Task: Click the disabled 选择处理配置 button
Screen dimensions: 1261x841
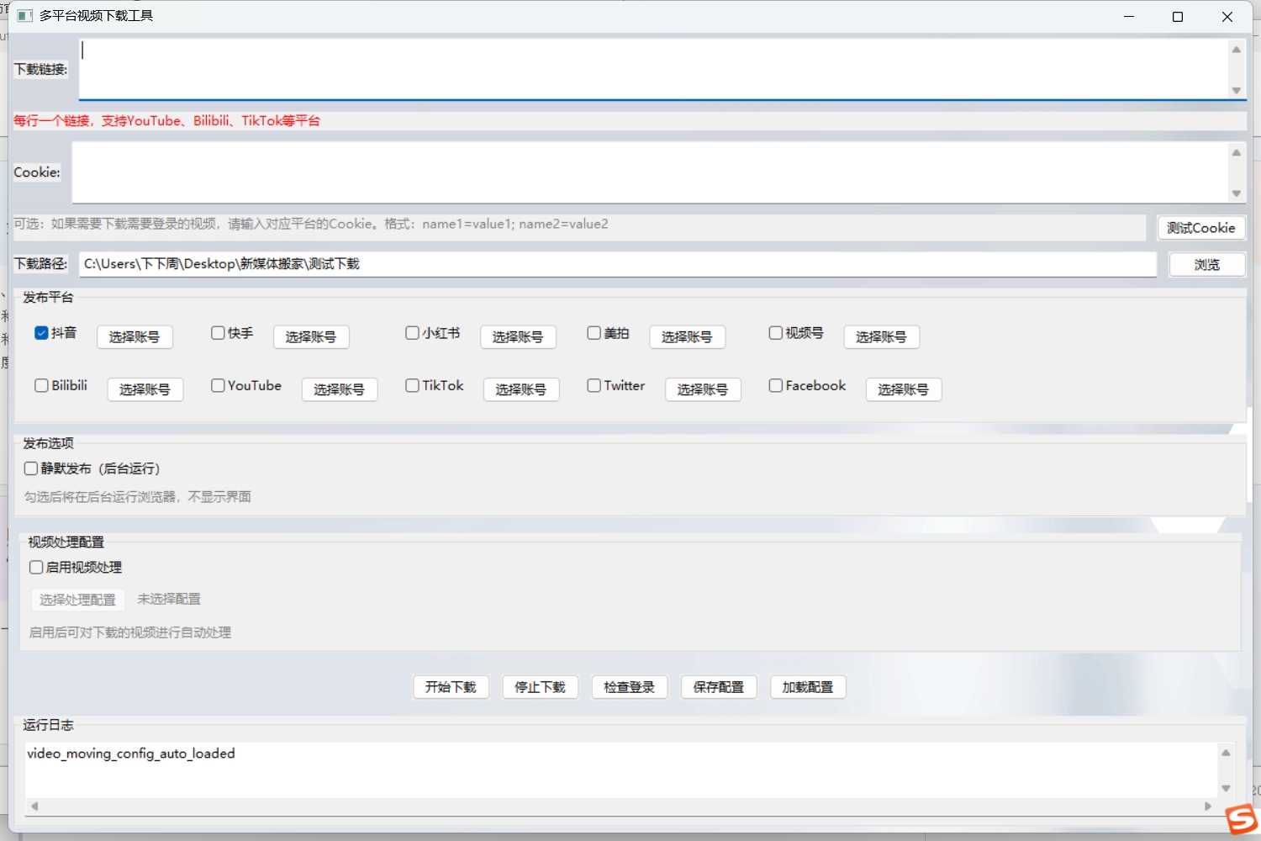Action: pos(78,600)
